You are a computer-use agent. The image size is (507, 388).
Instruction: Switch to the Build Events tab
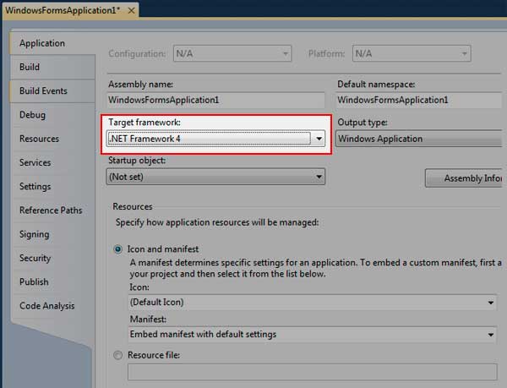pyautogui.click(x=52, y=90)
